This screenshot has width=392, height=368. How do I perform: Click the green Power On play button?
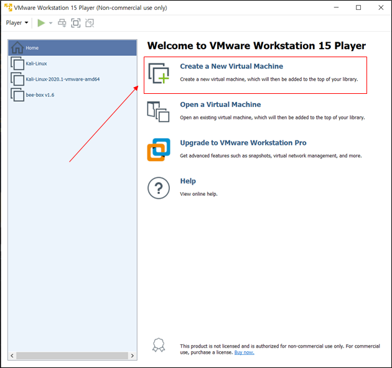point(41,23)
